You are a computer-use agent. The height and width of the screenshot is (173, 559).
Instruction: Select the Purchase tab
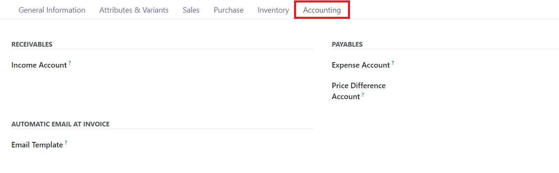(x=229, y=10)
